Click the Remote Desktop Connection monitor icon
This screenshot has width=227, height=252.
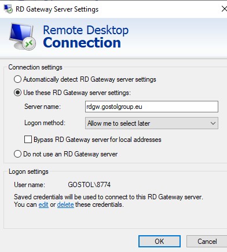pos(23,36)
